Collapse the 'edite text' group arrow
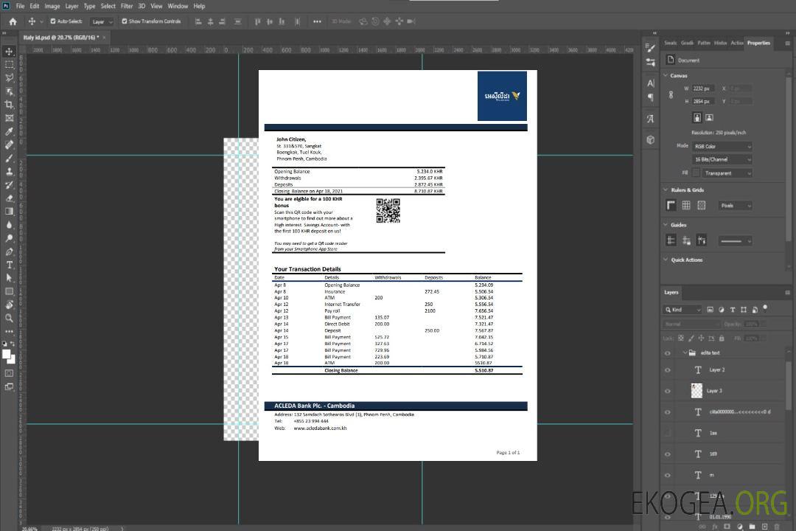 click(685, 353)
